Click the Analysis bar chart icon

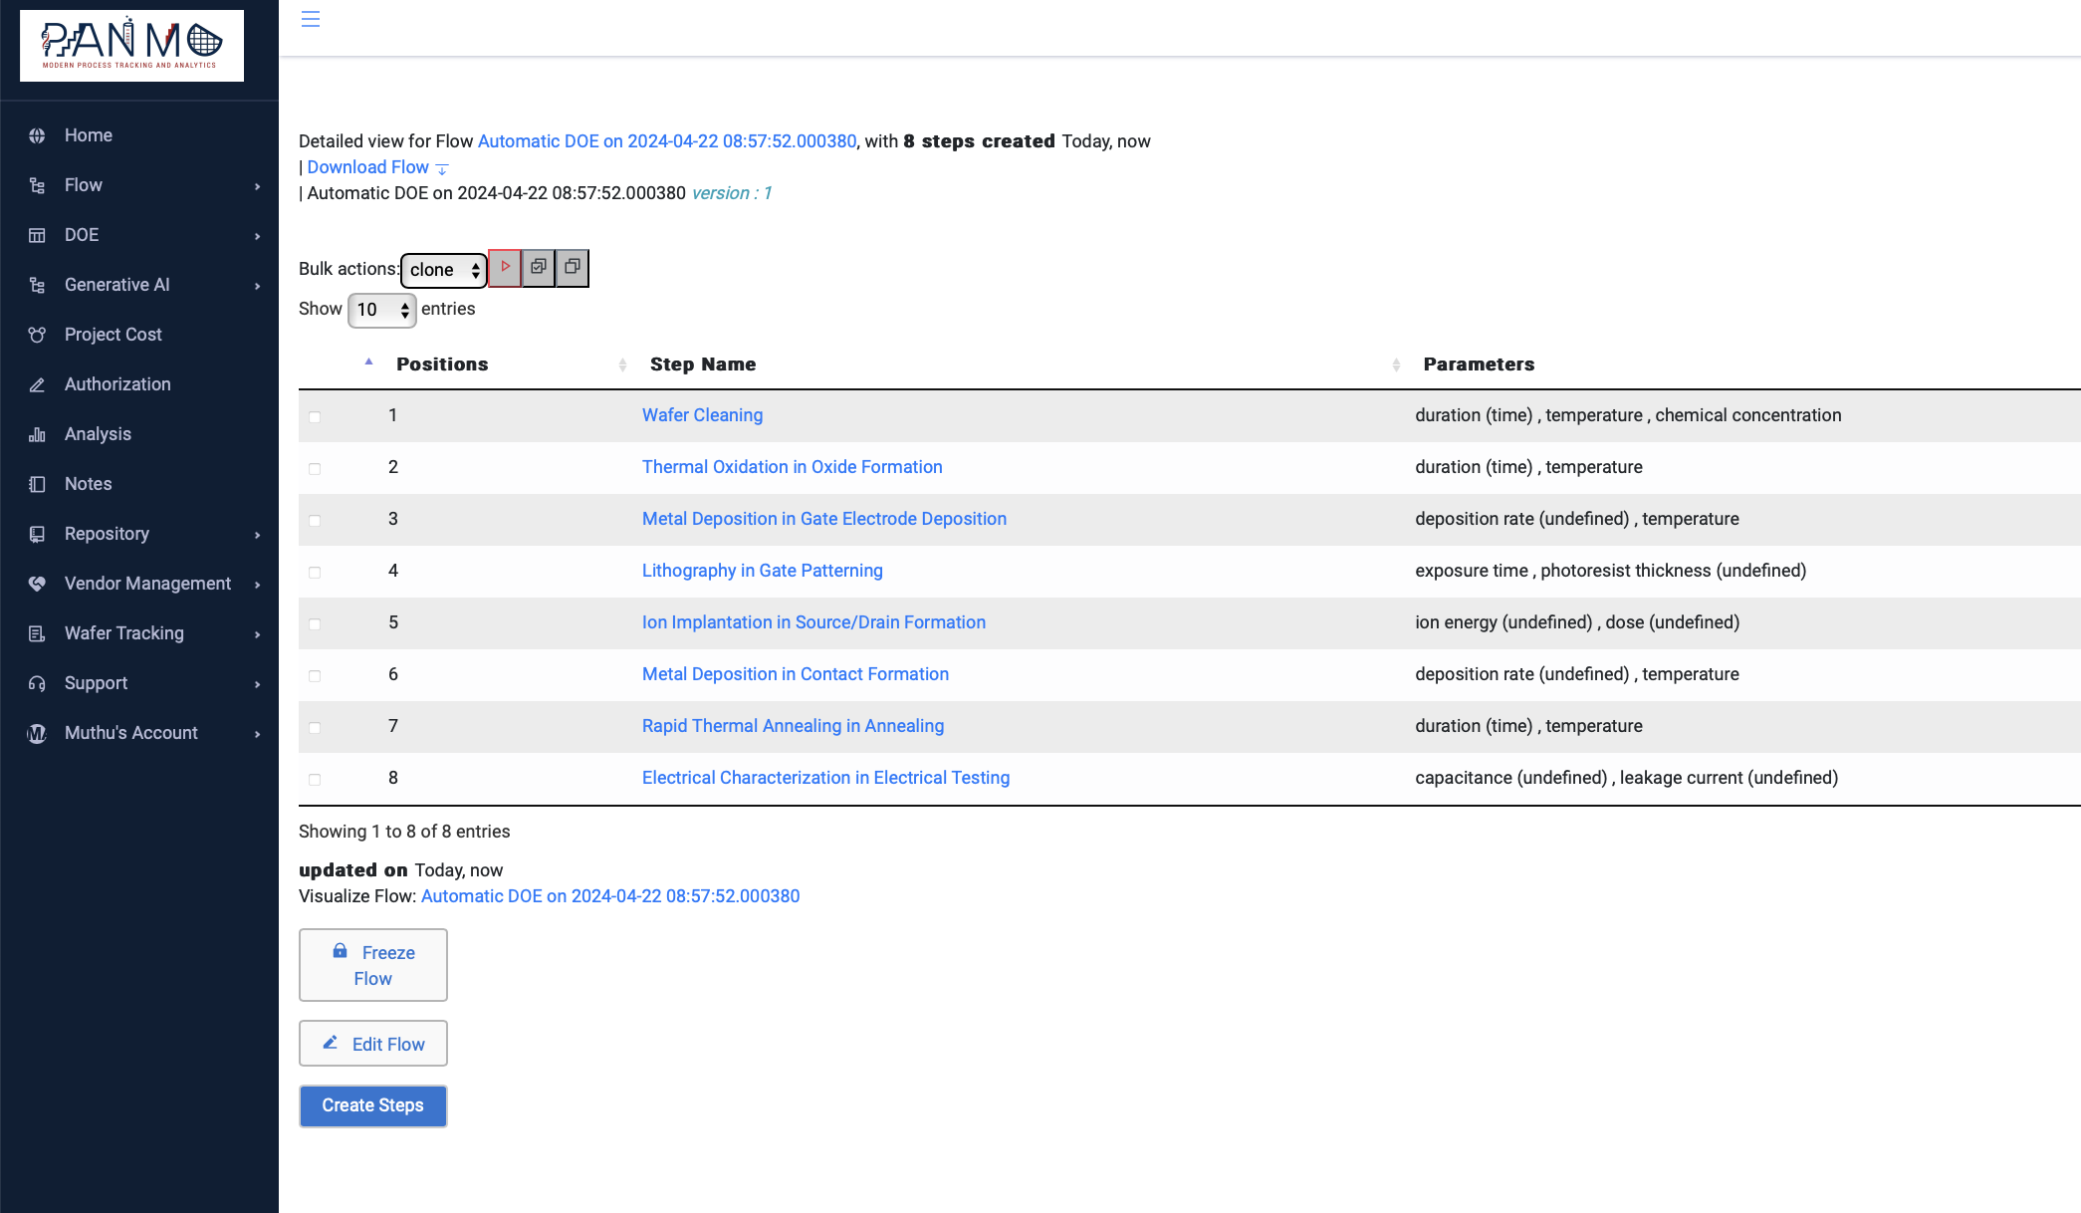pos(37,434)
